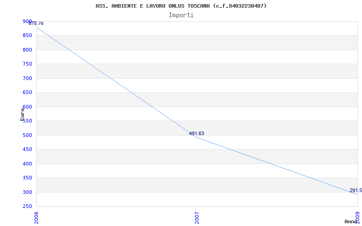Click the chart title ASS. AMBIENTE E LAVORO ONLUS TOSCANA
The height and width of the screenshot is (226, 362).
click(181, 6)
